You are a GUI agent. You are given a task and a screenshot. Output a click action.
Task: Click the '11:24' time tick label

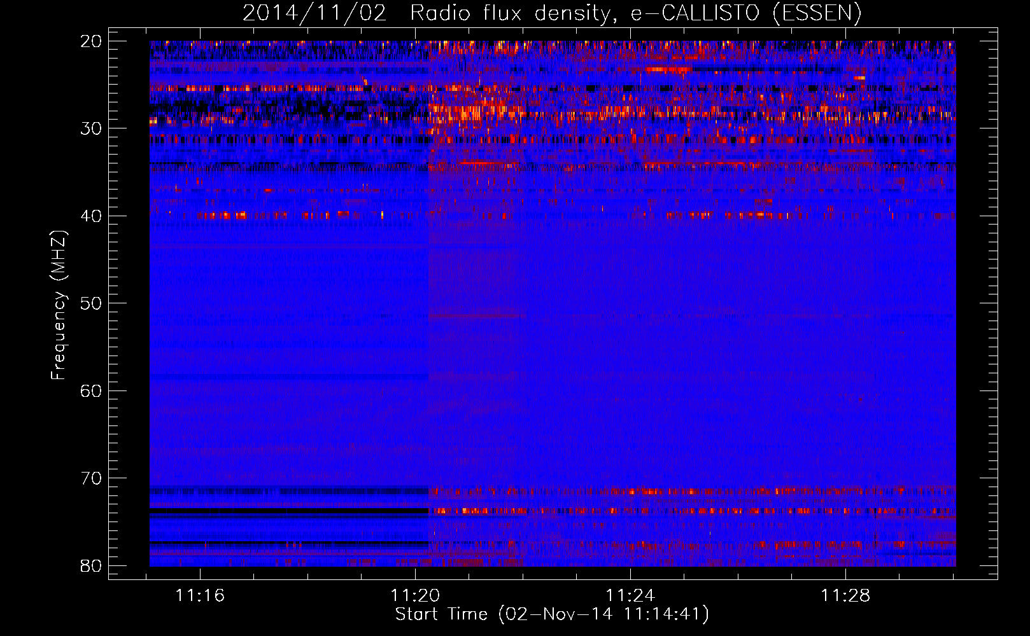click(x=630, y=596)
